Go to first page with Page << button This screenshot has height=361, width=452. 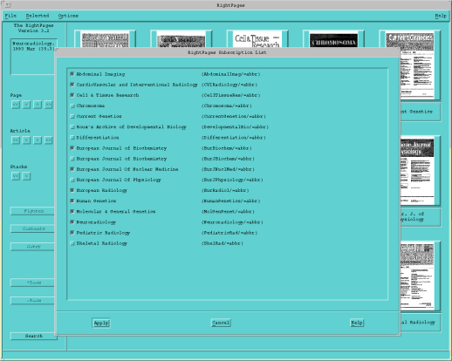click(x=16, y=105)
